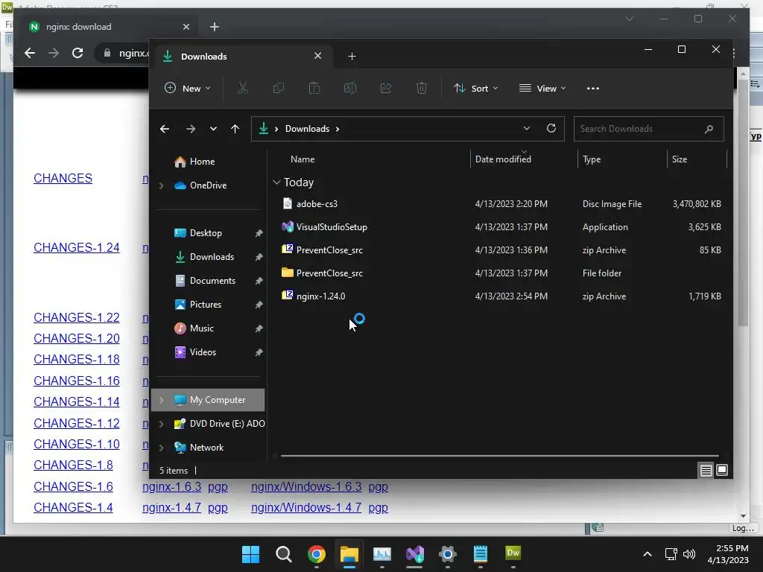Select the nginx: download Chrome tab
763x572 pixels.
pos(107,27)
